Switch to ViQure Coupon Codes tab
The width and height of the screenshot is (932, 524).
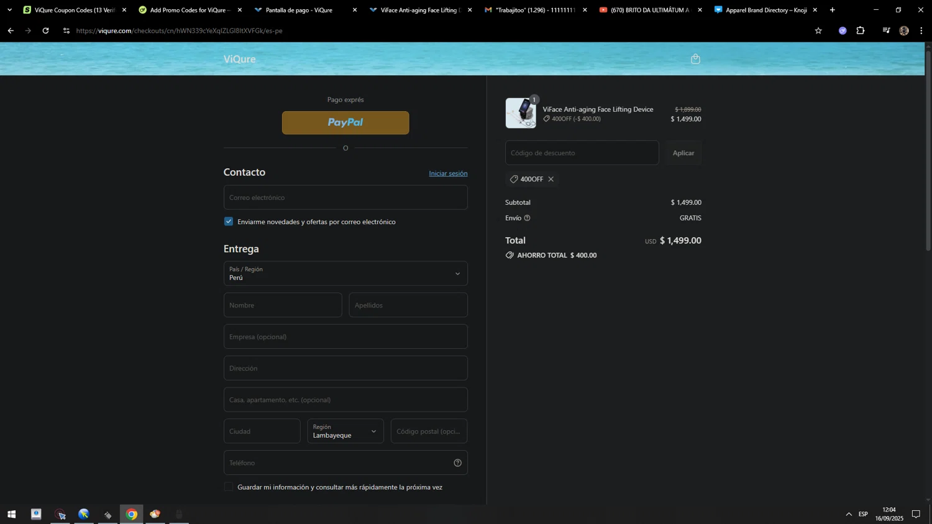pyautogui.click(x=74, y=10)
